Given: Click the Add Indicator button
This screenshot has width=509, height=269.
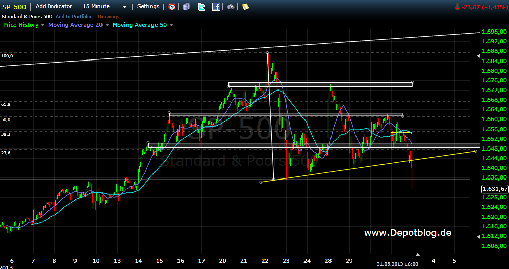Looking at the screenshot, I should click(x=54, y=6).
